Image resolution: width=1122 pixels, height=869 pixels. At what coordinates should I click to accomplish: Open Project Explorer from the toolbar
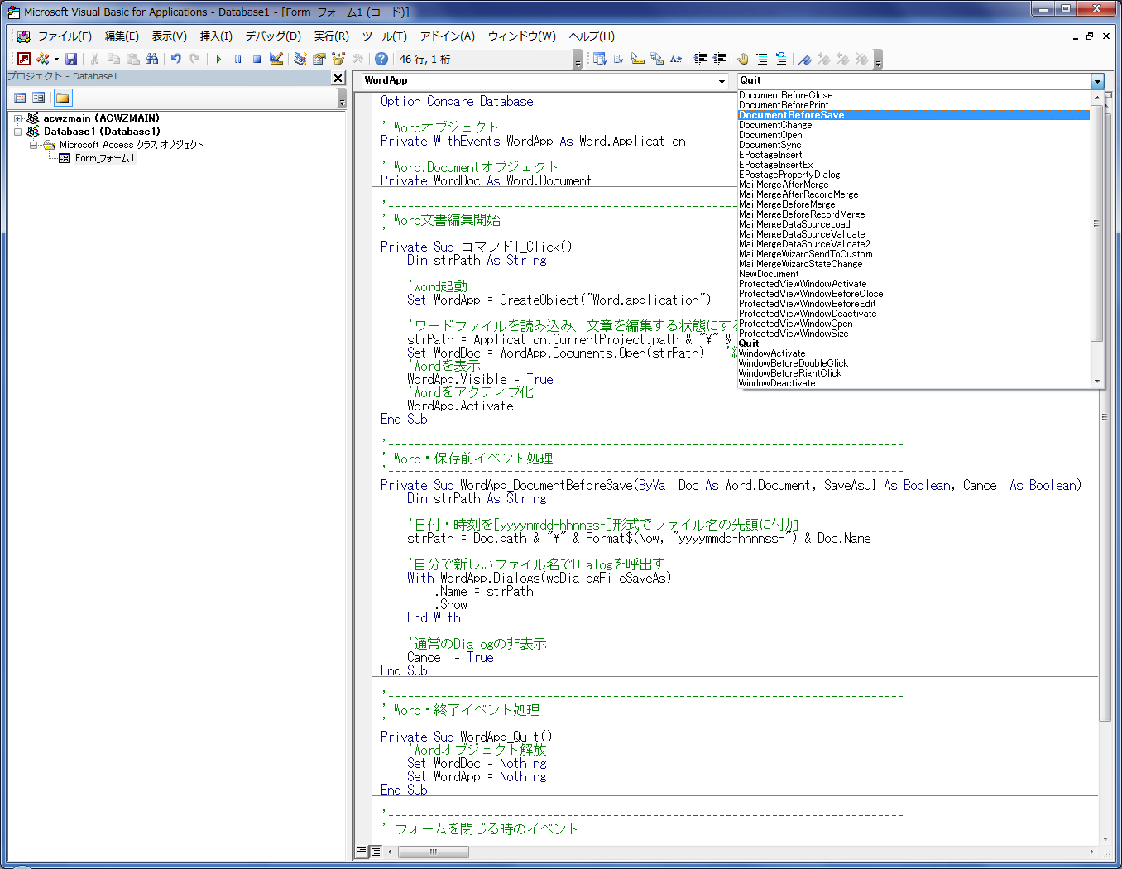pyautogui.click(x=300, y=59)
